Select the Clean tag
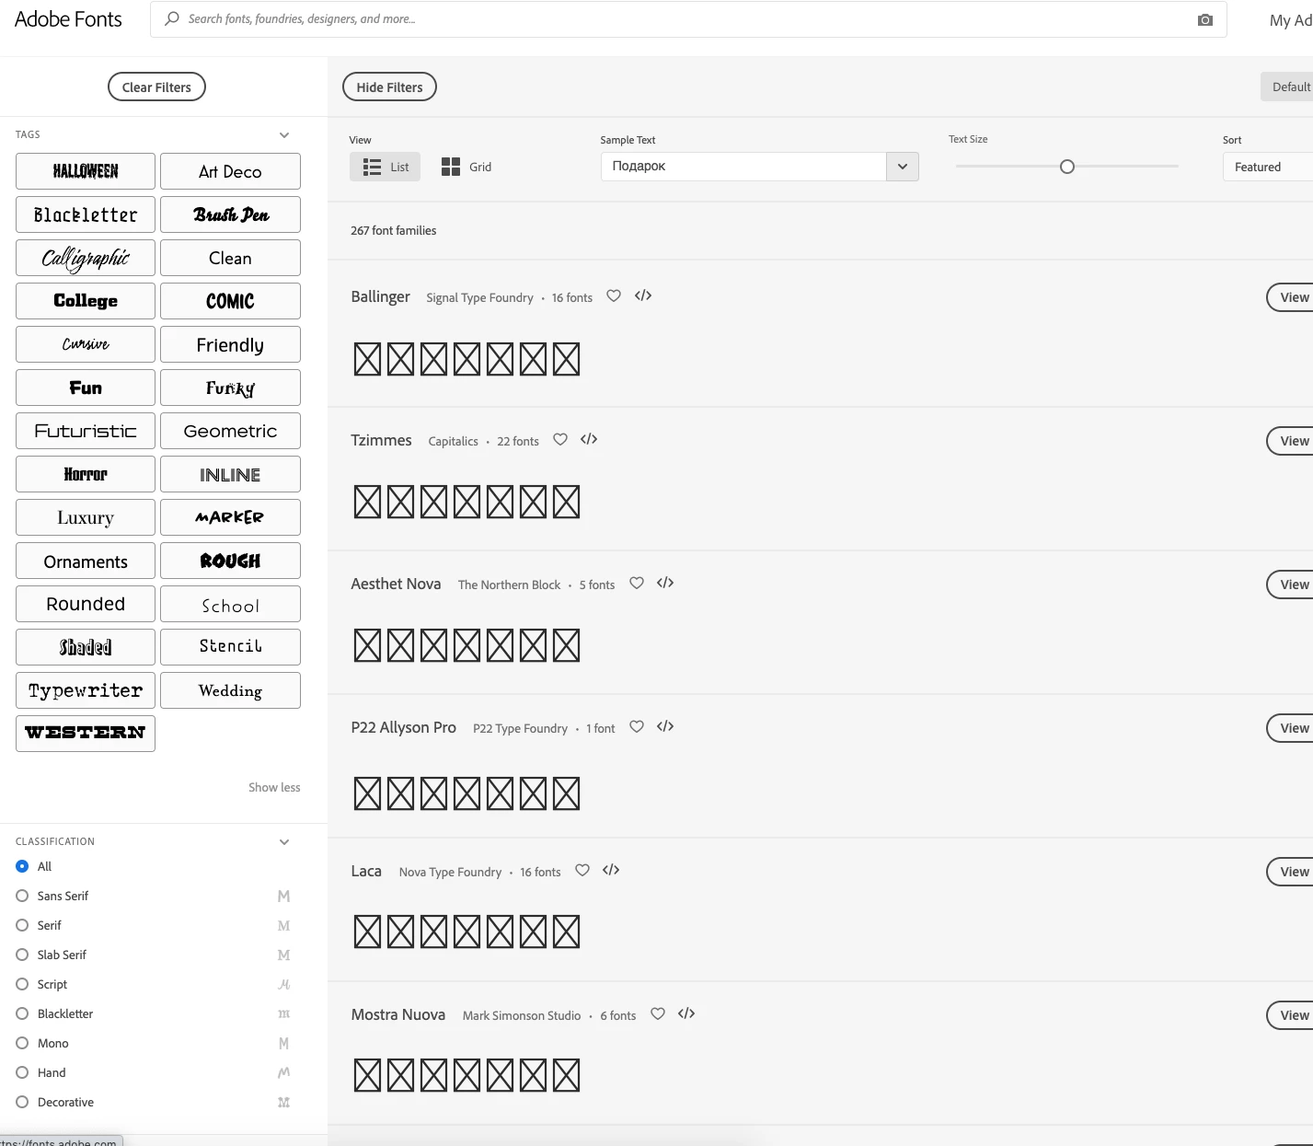Image resolution: width=1313 pixels, height=1146 pixels. (x=230, y=258)
